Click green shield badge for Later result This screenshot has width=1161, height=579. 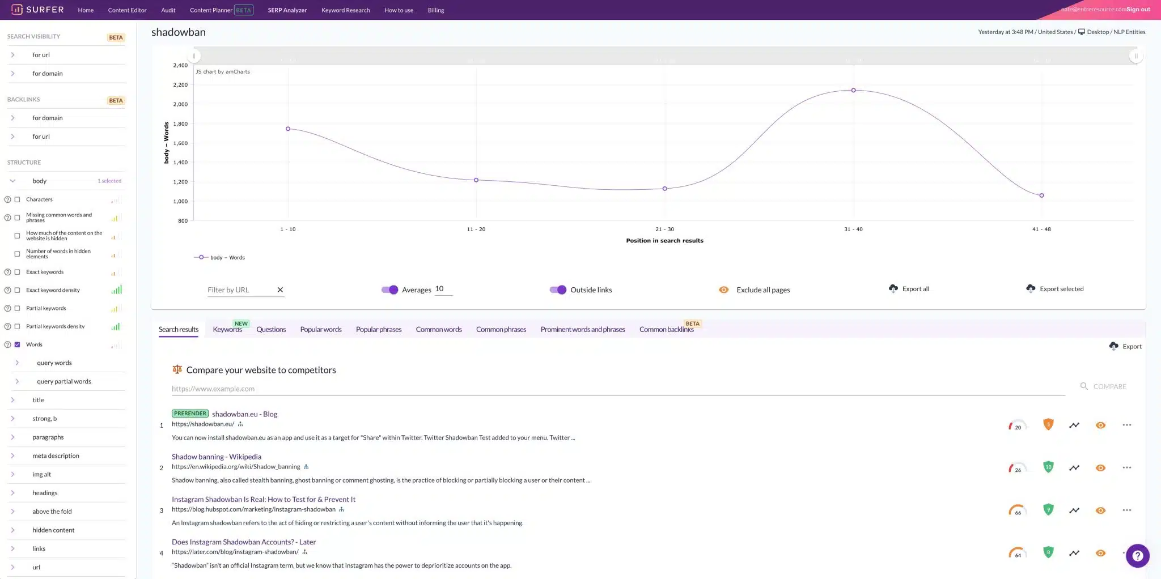(1048, 552)
